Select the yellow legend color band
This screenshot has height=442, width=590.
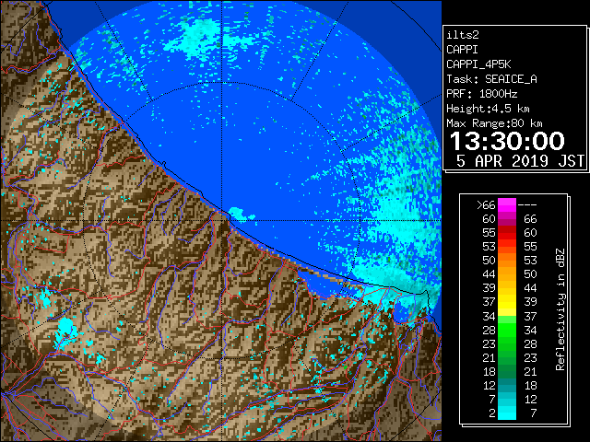(507, 302)
